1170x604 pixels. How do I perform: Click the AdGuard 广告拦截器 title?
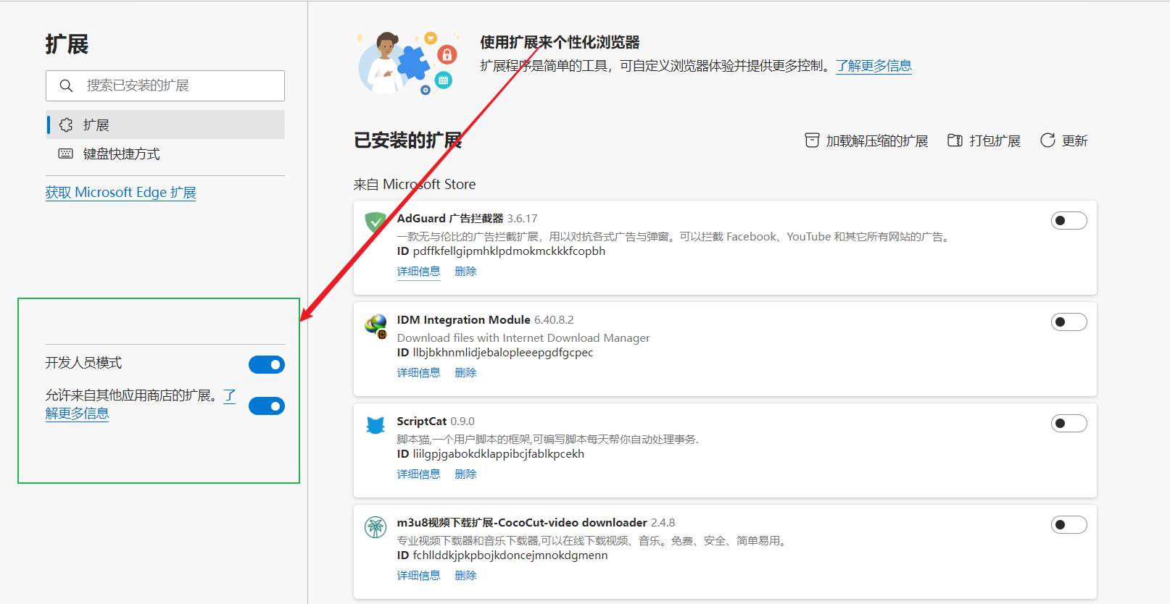(449, 219)
